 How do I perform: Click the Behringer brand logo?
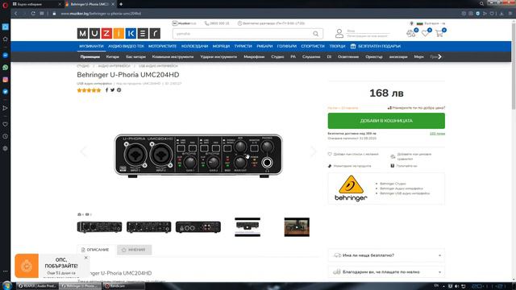point(351,188)
